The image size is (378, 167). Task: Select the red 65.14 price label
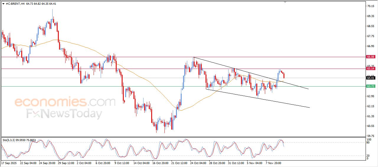pyautogui.click(x=370, y=68)
